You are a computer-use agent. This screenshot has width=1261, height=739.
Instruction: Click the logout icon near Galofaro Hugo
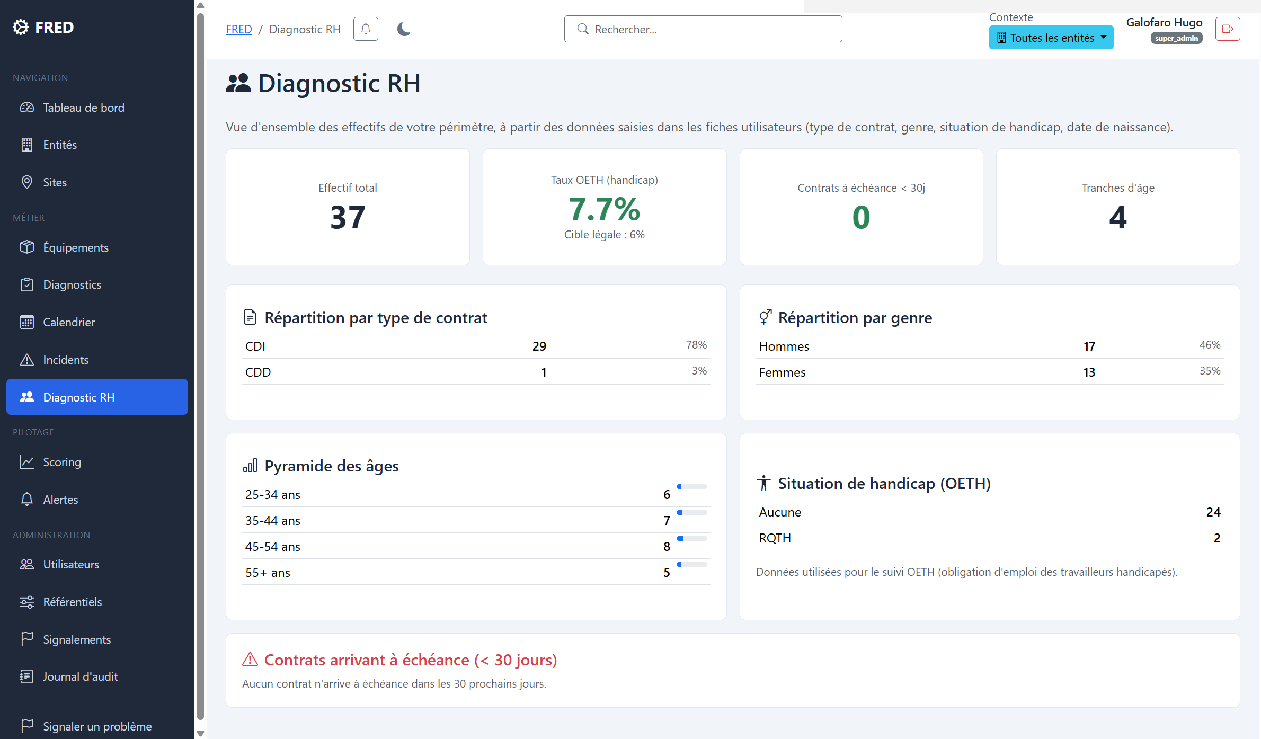click(x=1228, y=29)
